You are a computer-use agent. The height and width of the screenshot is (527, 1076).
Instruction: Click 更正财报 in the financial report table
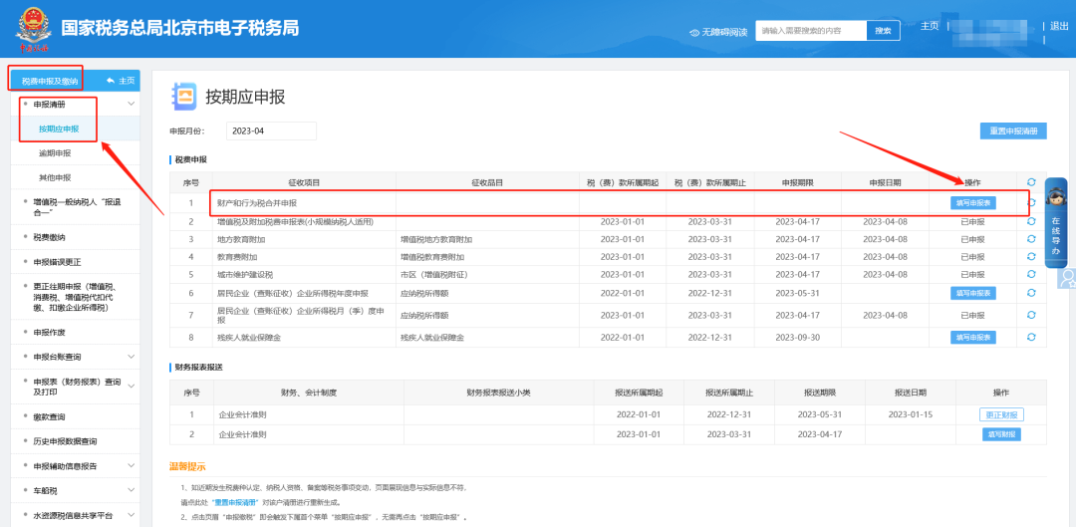(1001, 414)
